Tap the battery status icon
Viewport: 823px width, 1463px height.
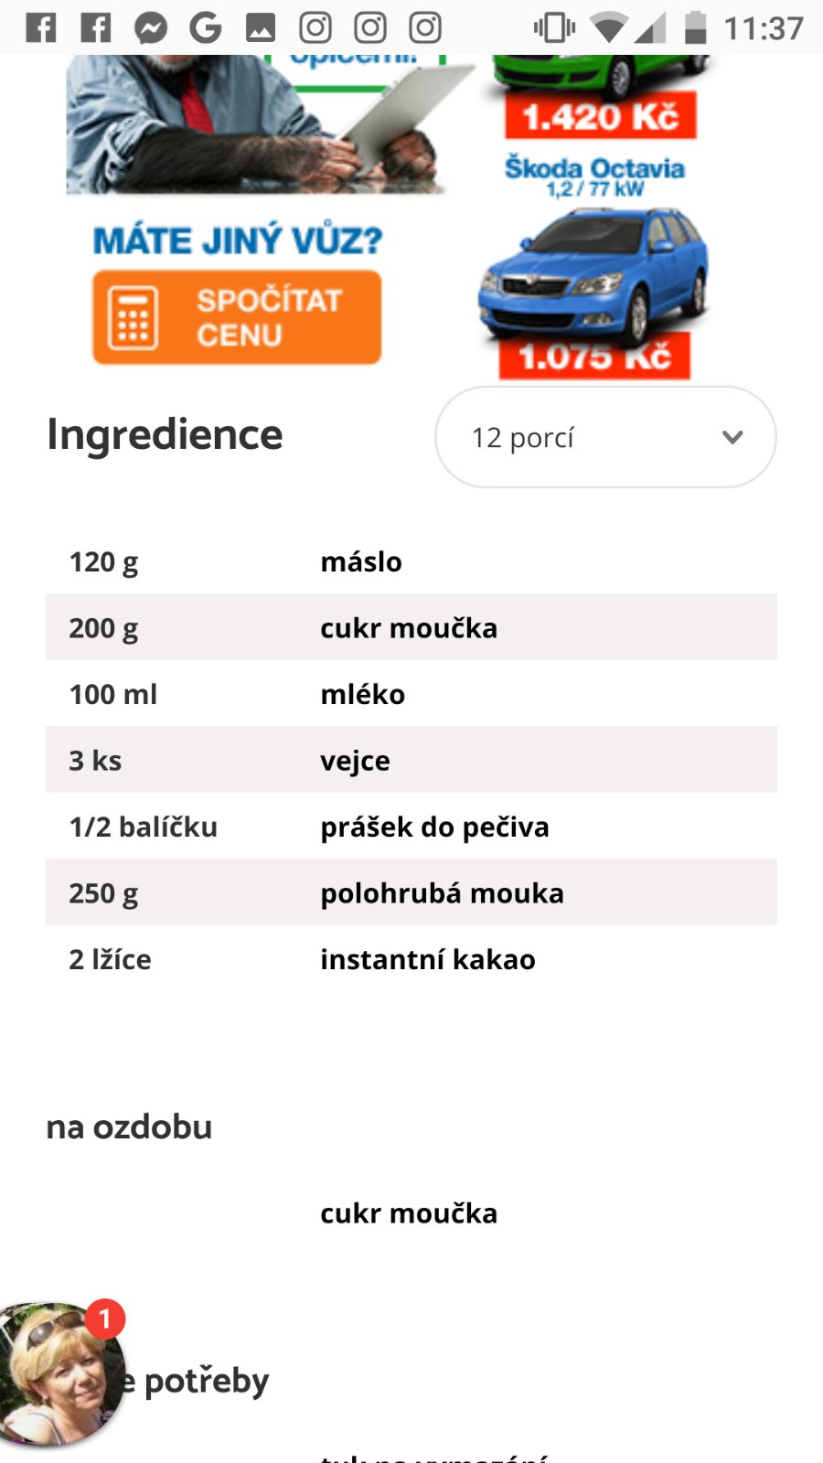click(x=696, y=27)
